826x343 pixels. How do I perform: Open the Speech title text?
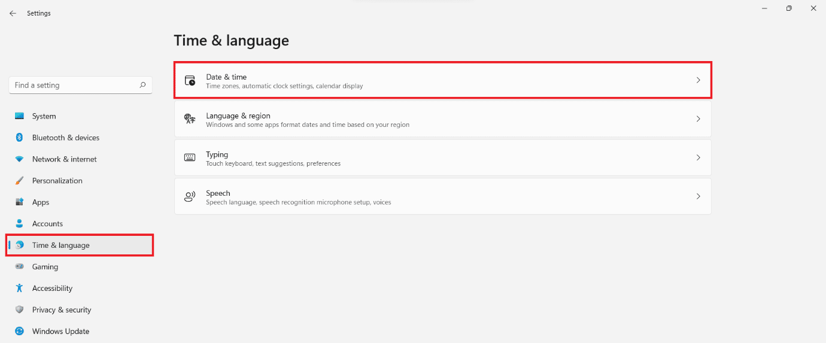[x=218, y=193]
